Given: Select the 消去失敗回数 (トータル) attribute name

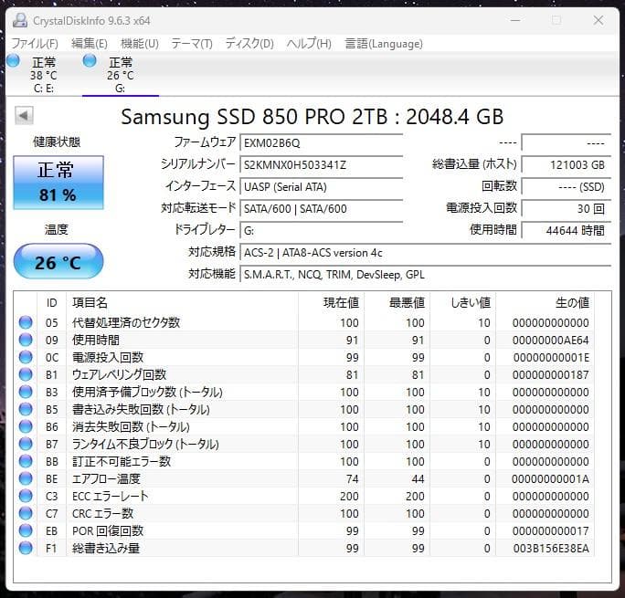Looking at the screenshot, I should click(x=131, y=426).
